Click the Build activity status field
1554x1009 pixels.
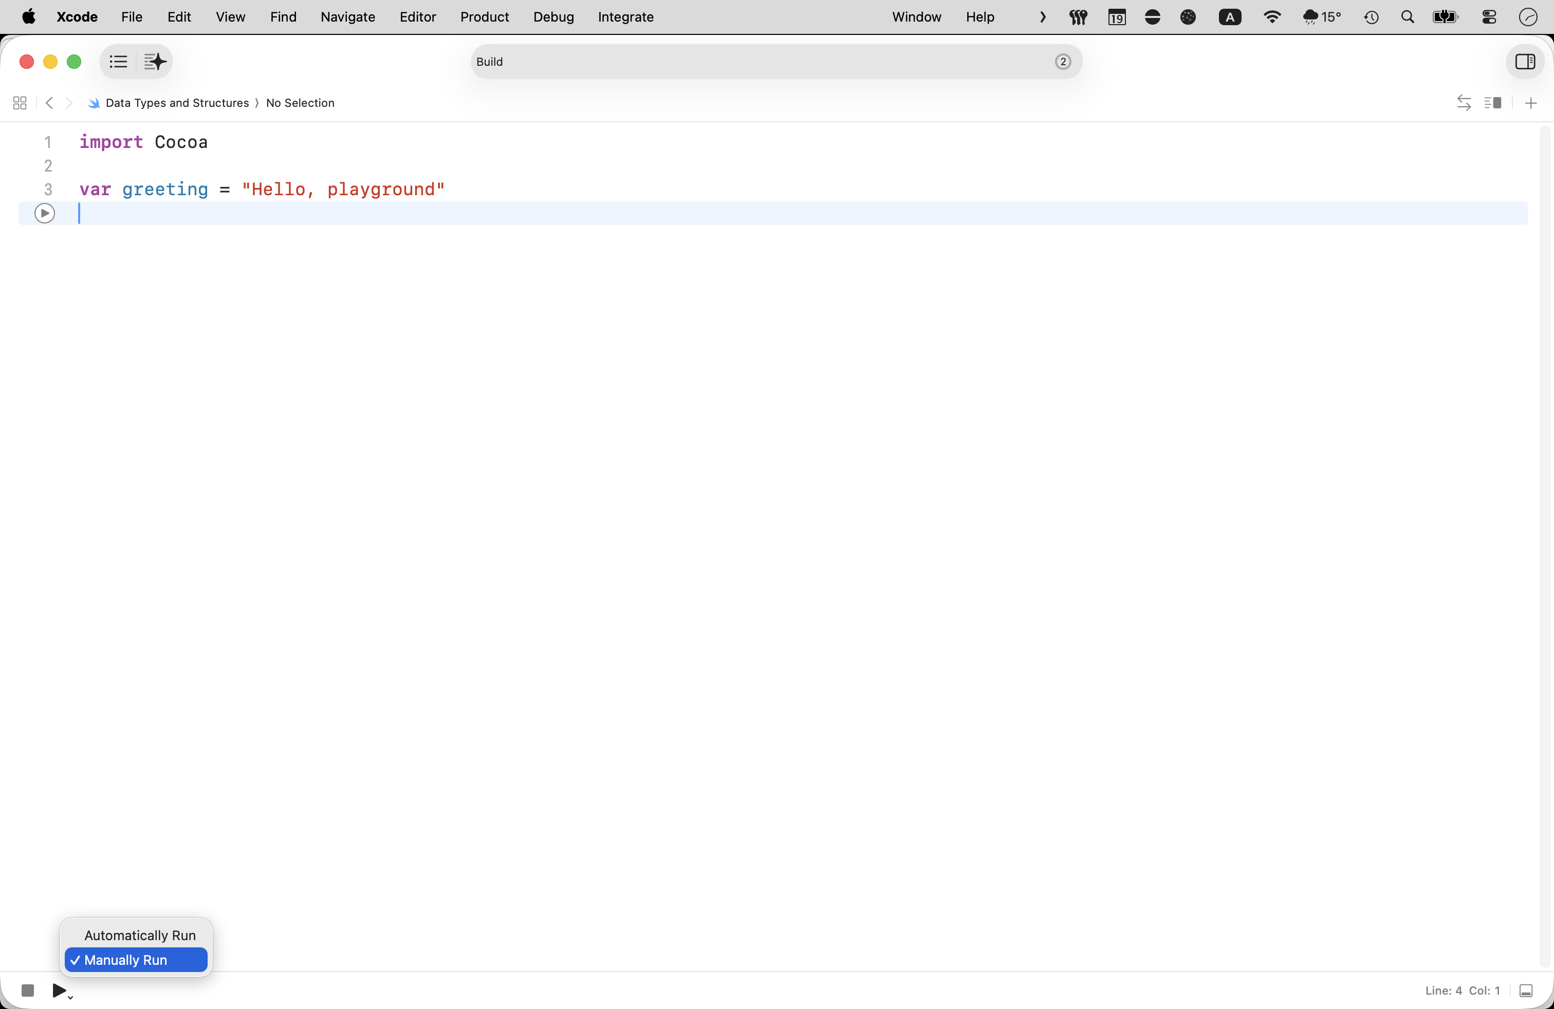coord(751,61)
